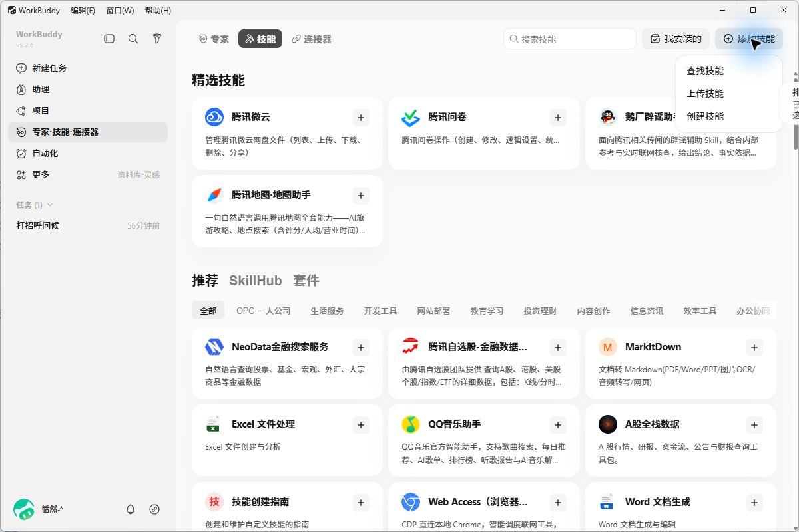Switch to the SkillHub tab

pyautogui.click(x=256, y=281)
